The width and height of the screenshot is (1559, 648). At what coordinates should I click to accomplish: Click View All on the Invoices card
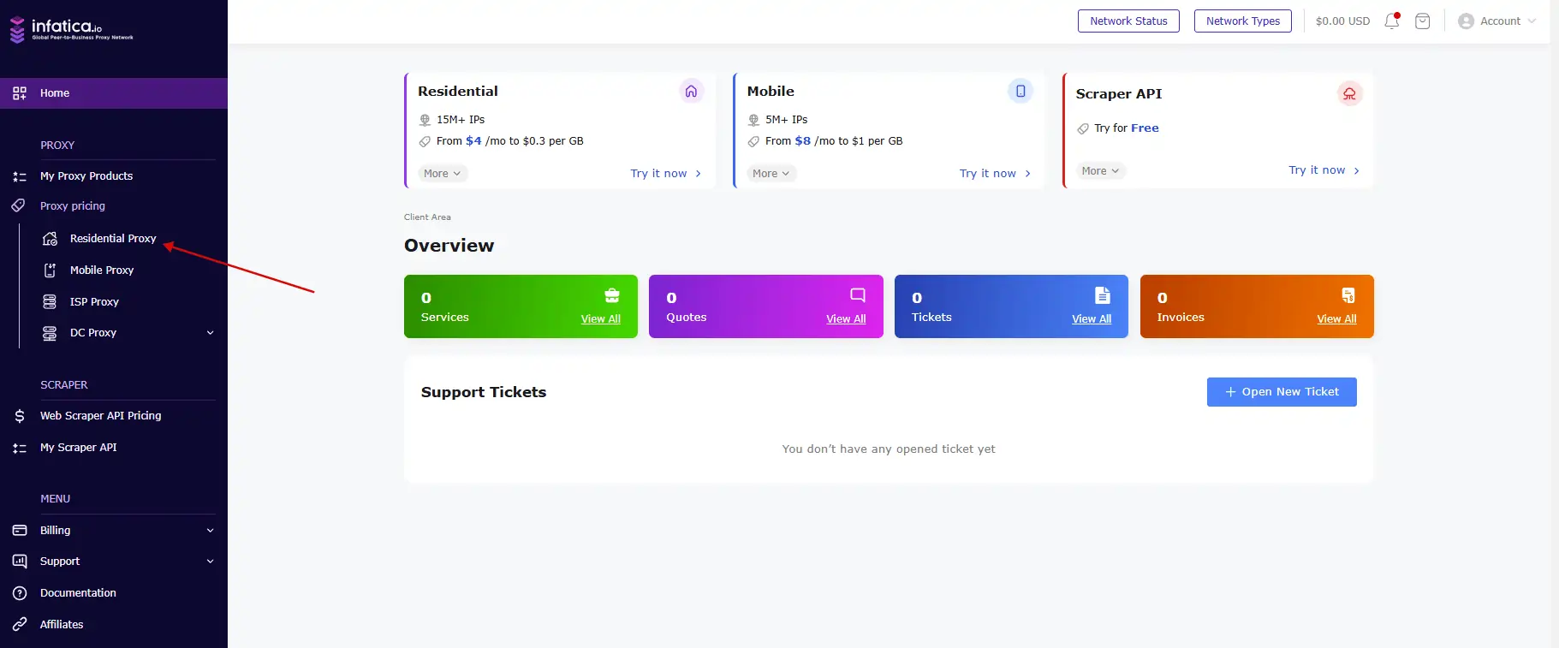[1337, 318]
